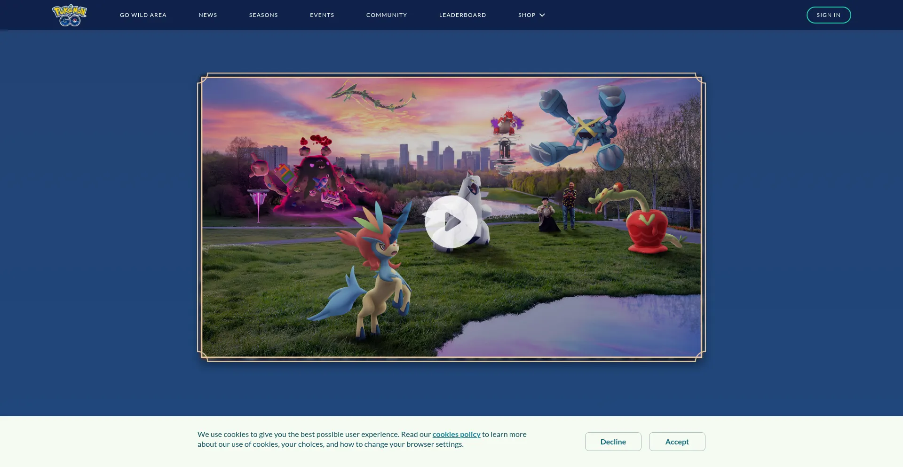
Task: Expand the Shop chevron arrow
Action: pyautogui.click(x=542, y=15)
